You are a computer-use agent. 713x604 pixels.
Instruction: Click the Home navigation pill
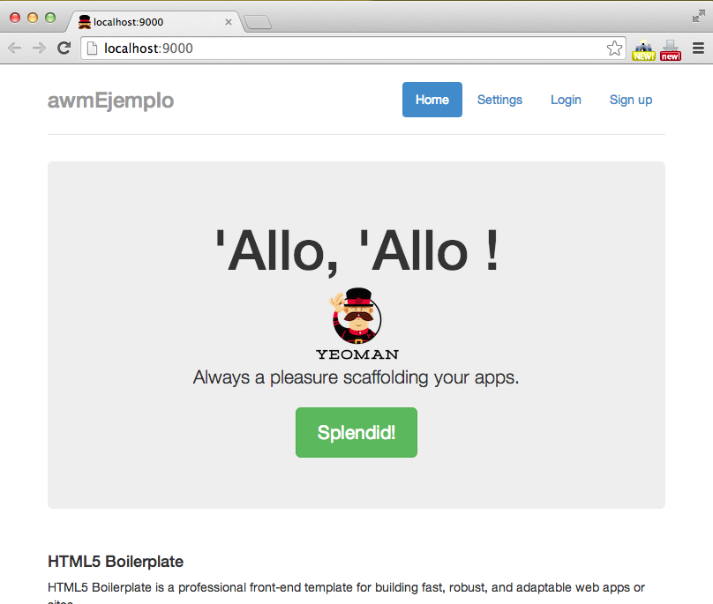(x=432, y=100)
